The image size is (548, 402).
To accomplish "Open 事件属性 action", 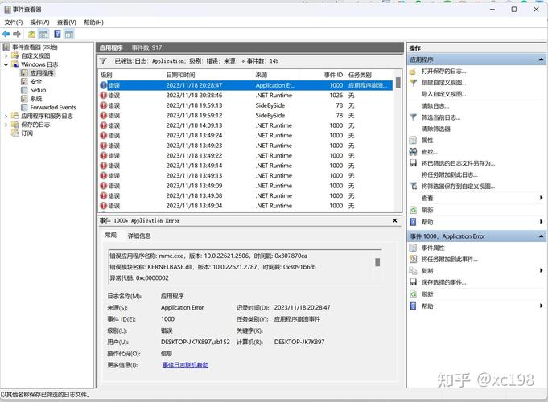I will 433,248.
